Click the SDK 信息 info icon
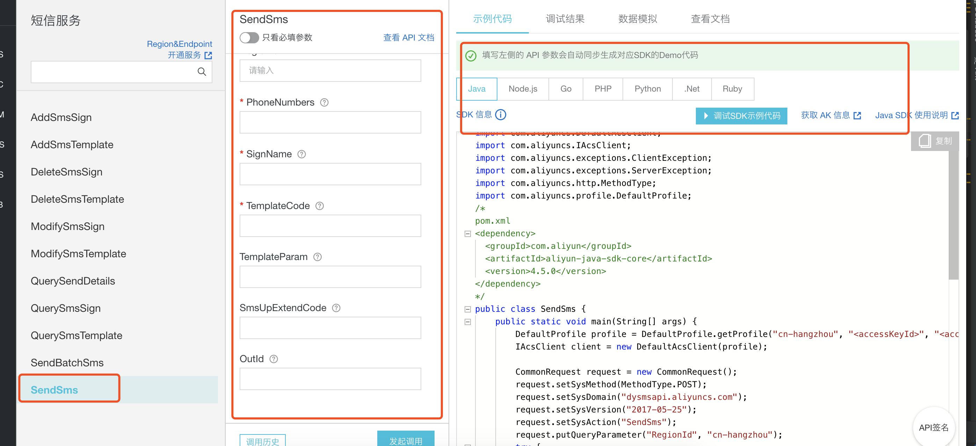The height and width of the screenshot is (446, 976). pos(501,115)
